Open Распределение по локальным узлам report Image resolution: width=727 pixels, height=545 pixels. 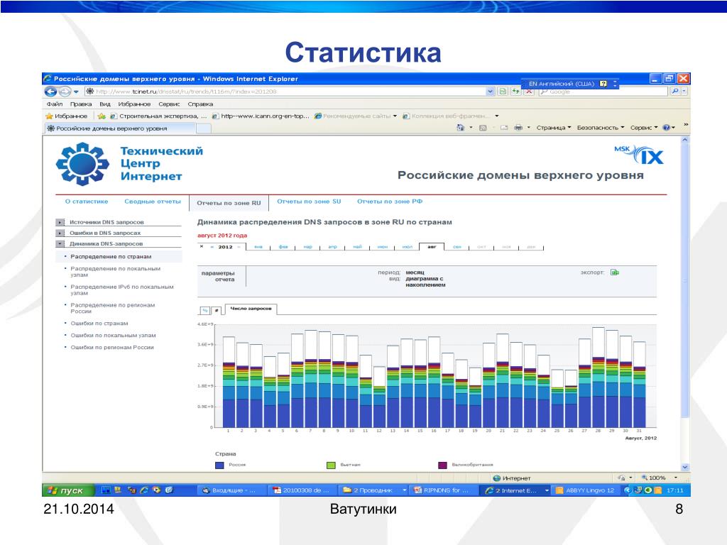coord(116,272)
